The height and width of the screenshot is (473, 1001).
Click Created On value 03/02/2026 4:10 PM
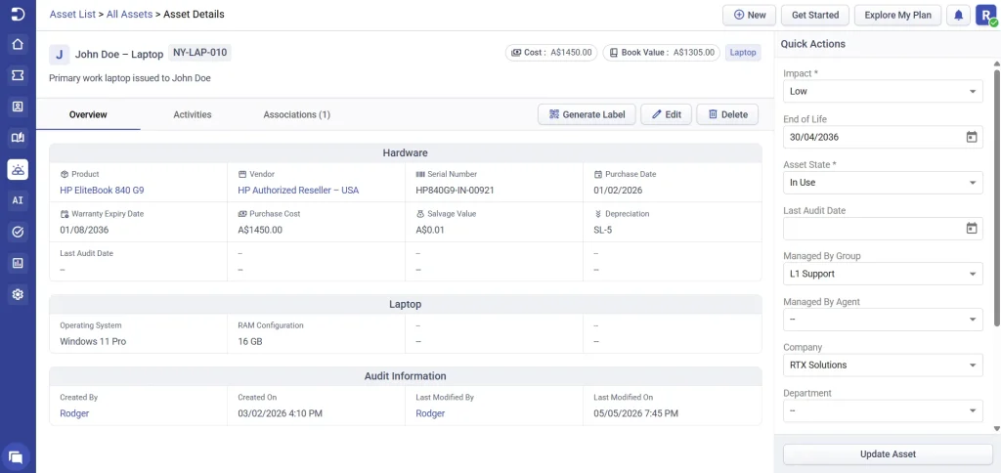[x=280, y=413]
